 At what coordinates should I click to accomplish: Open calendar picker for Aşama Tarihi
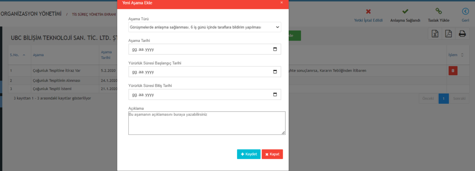tap(275, 49)
